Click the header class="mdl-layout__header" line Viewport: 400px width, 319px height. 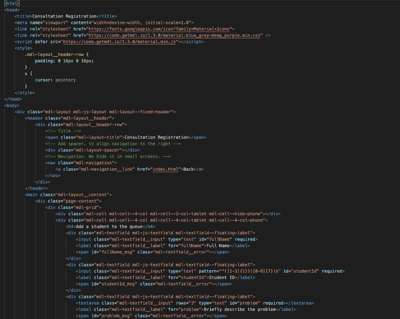[70, 118]
